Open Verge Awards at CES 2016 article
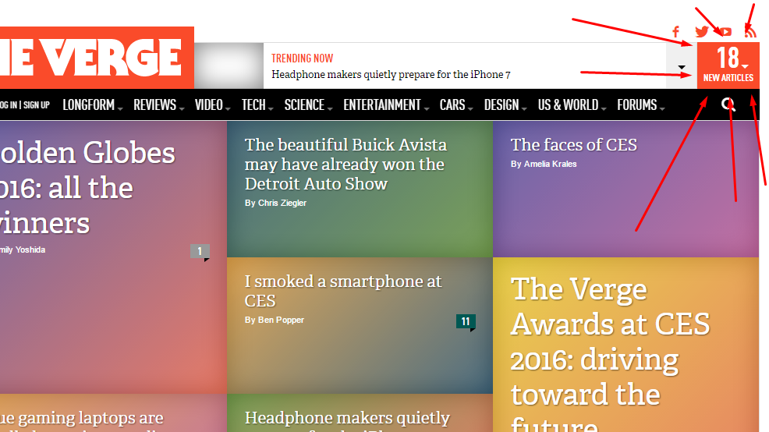This screenshot has width=769, height=432. (610, 352)
